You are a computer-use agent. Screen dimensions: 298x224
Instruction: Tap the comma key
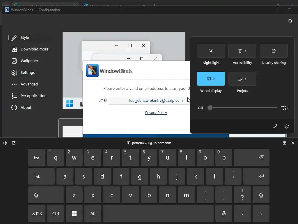click(x=205, y=195)
